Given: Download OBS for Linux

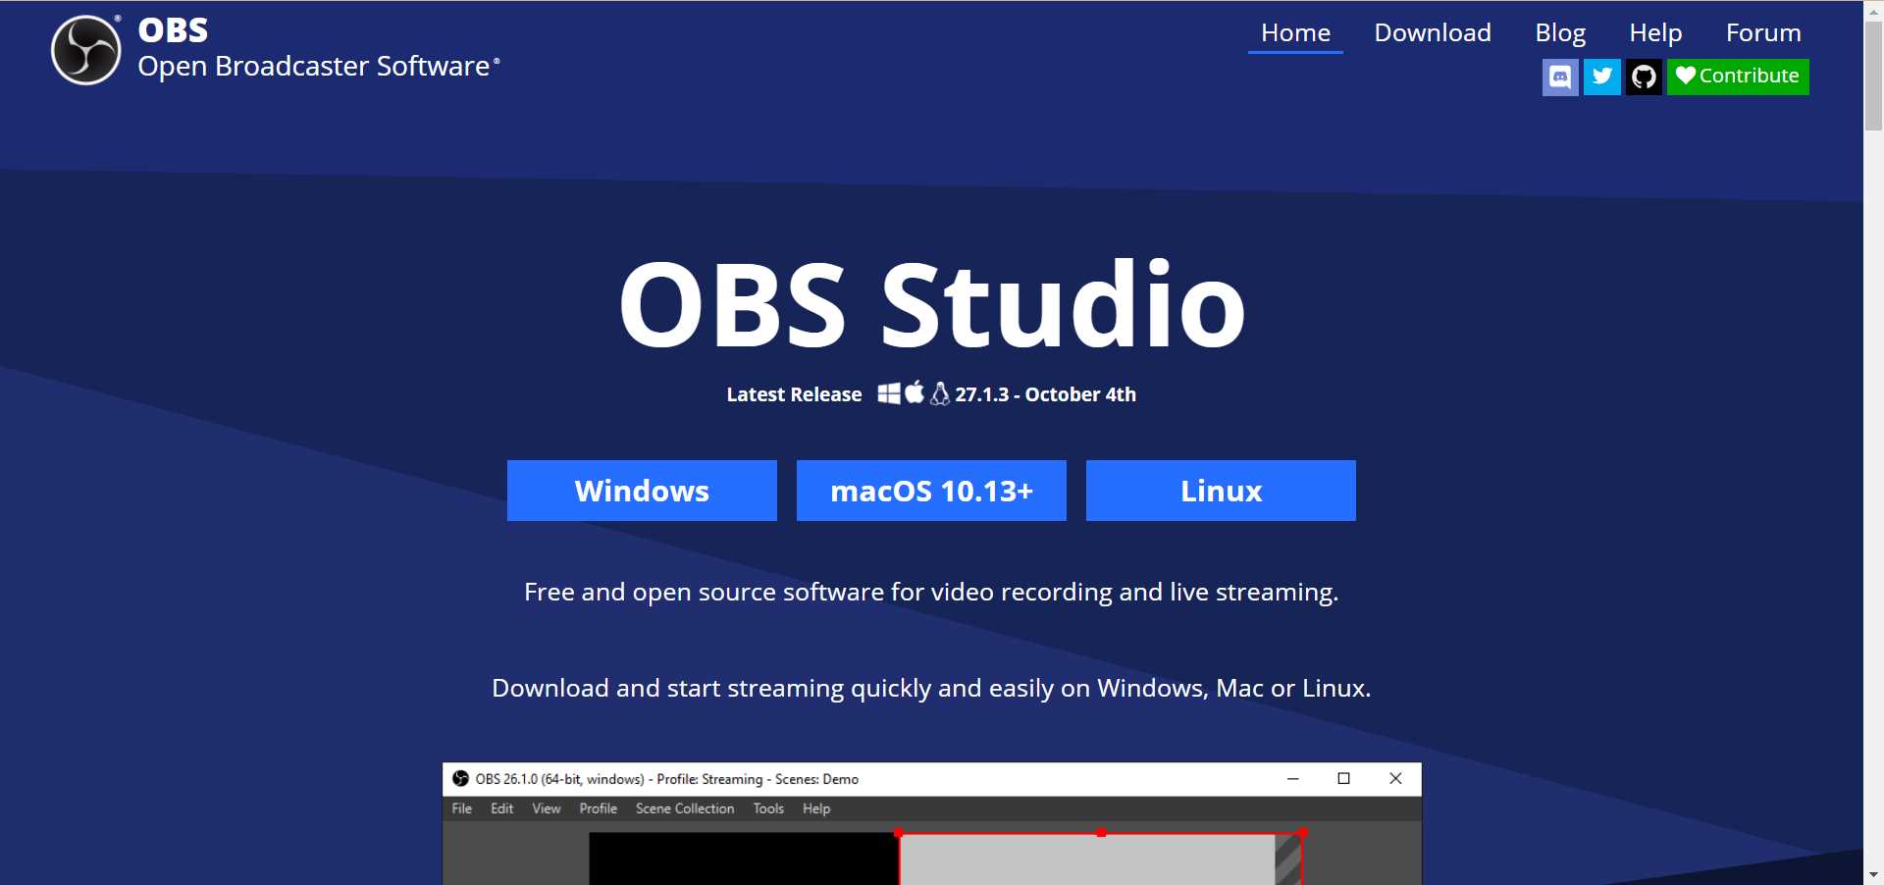Looking at the screenshot, I should point(1221,491).
